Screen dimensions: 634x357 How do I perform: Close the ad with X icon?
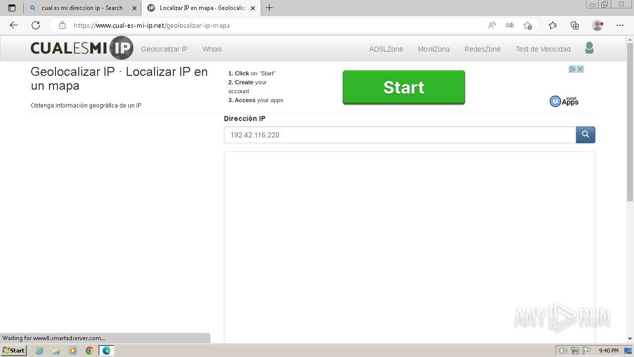(580, 69)
